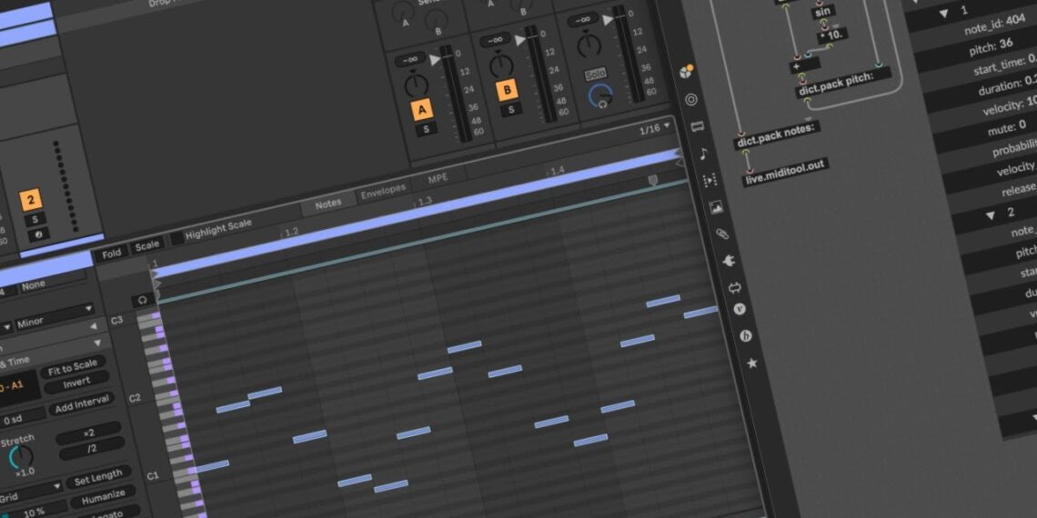Click the 'note_id: 404' dict entry
The width and height of the screenshot is (1037, 518).
point(994,25)
